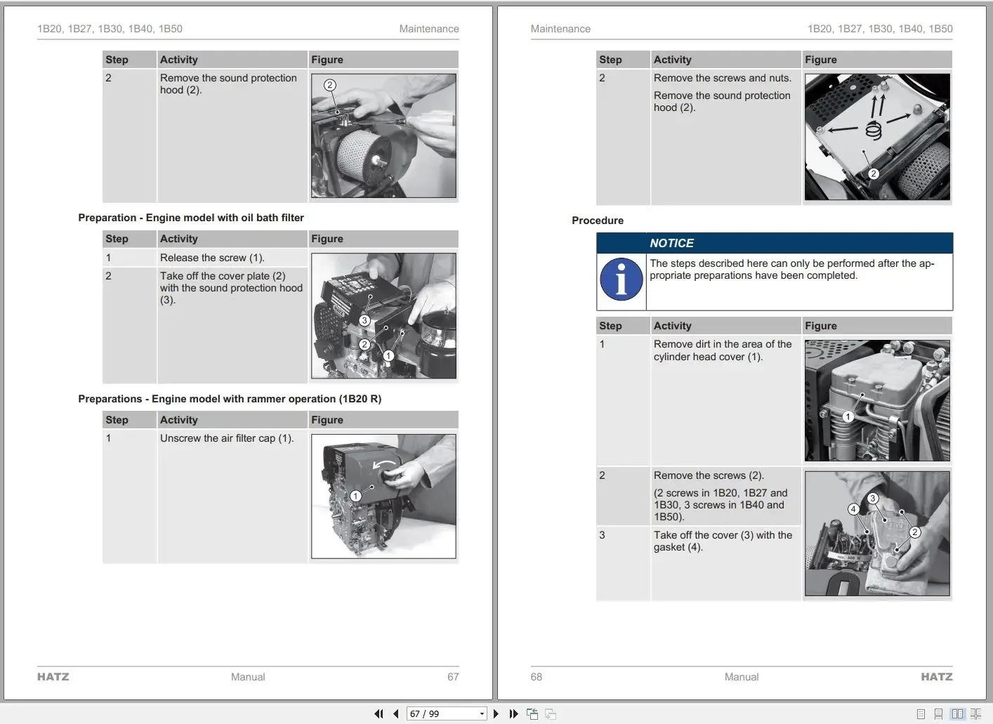Click the blue NOTICE information icon
This screenshot has width=993, height=724.
(621, 279)
